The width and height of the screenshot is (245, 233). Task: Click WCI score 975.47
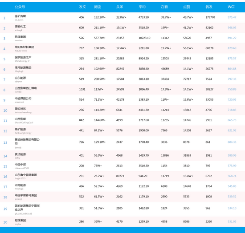click(232, 17)
